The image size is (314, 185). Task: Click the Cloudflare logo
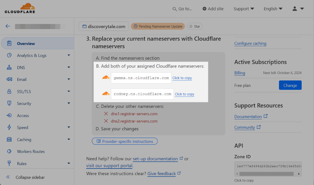tap(20, 8)
